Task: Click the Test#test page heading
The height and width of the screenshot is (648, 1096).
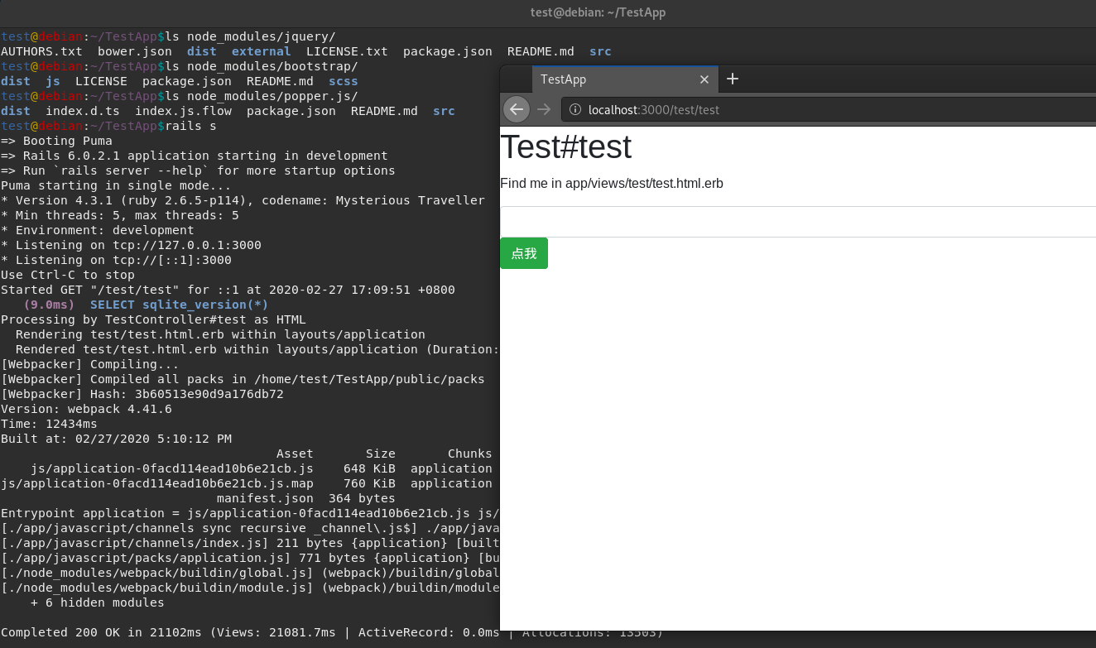Action: pyautogui.click(x=565, y=147)
